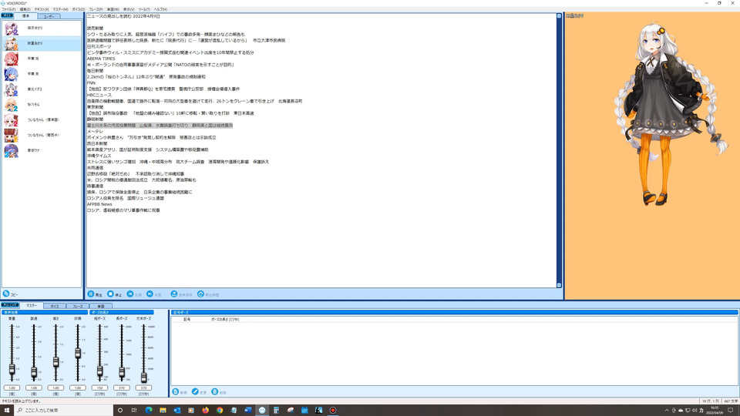Click the 音声保存 save audio icon
The width and height of the screenshot is (740, 416).
tap(173, 294)
